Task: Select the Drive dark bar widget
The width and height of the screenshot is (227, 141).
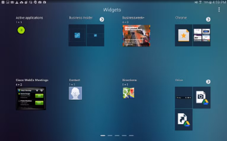Action: tap(184, 98)
